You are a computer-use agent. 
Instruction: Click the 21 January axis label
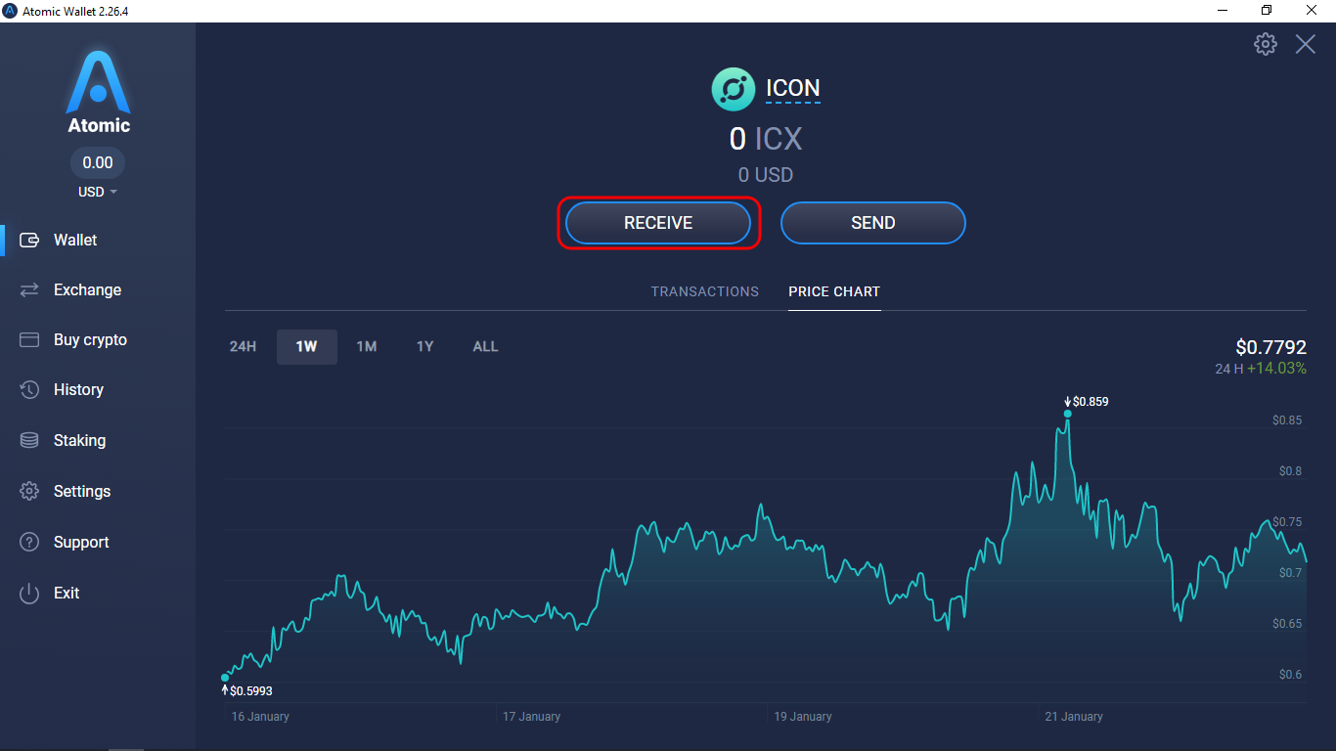(x=1074, y=717)
